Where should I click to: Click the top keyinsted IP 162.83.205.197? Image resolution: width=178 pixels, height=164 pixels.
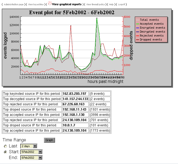pyautogui.click(x=75, y=94)
